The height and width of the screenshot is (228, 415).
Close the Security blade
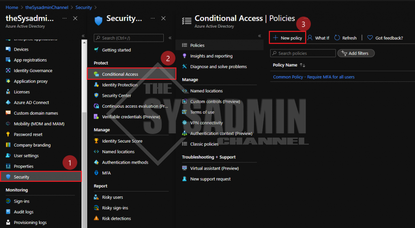point(163,18)
